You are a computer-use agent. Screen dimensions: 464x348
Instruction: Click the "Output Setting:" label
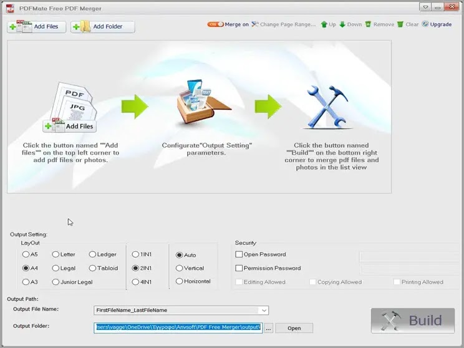[29, 234]
